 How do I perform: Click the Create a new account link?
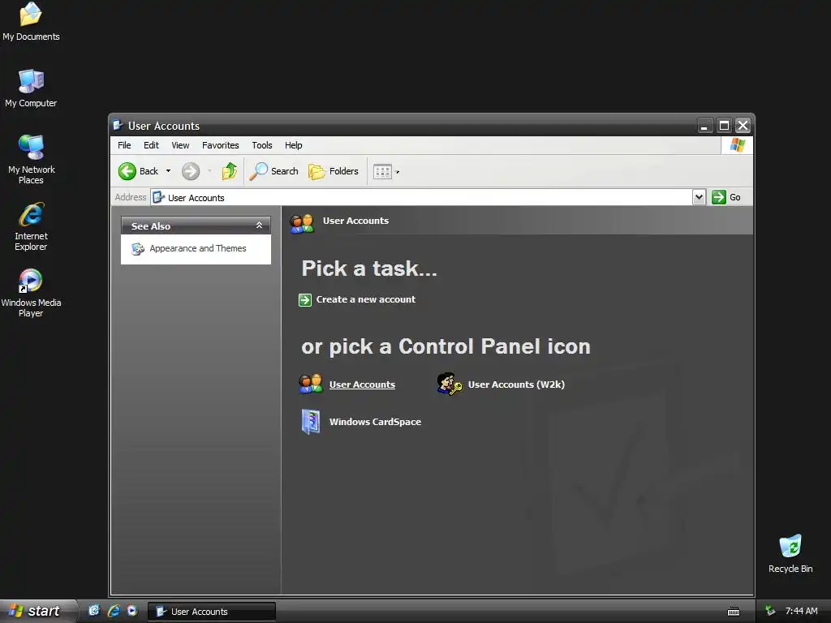click(366, 299)
